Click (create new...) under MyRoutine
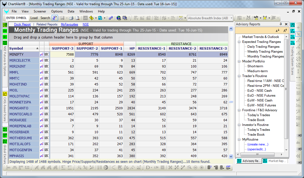 [x=258, y=144]
